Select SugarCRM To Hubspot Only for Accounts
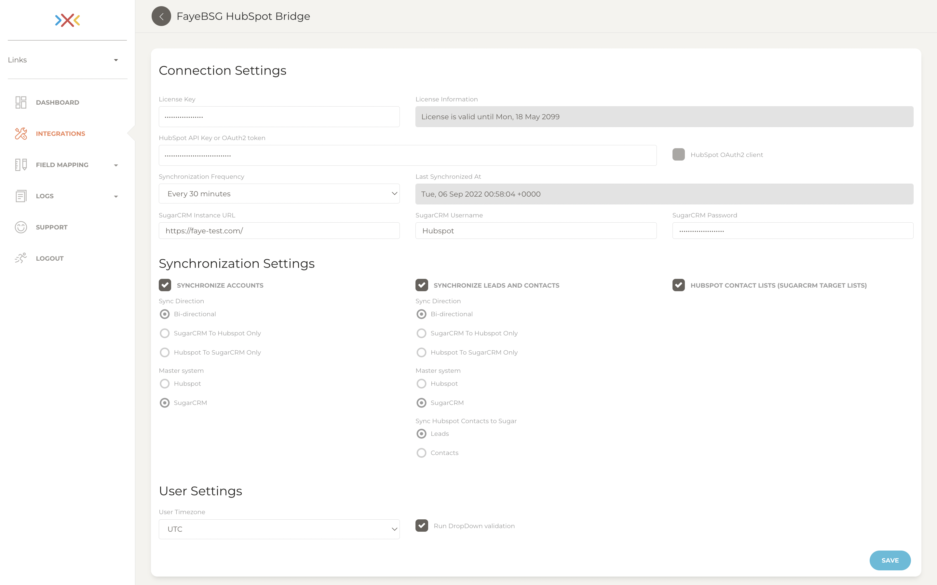The width and height of the screenshot is (937, 585). point(165,333)
